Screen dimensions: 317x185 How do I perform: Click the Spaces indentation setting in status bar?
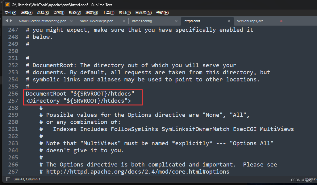pyautogui.click(x=310, y=179)
